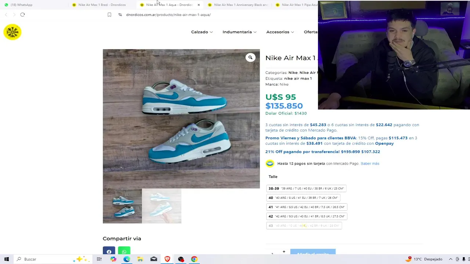
Task: Click red-black app icon in the taskbar
Action: [x=181, y=259]
